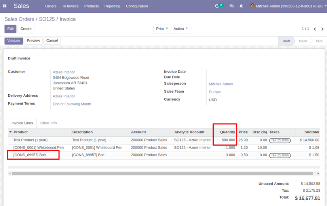Screen dimensions: 327x206
Task: Click the $ 16,677.81 total amount
Action: click(x=307, y=198)
